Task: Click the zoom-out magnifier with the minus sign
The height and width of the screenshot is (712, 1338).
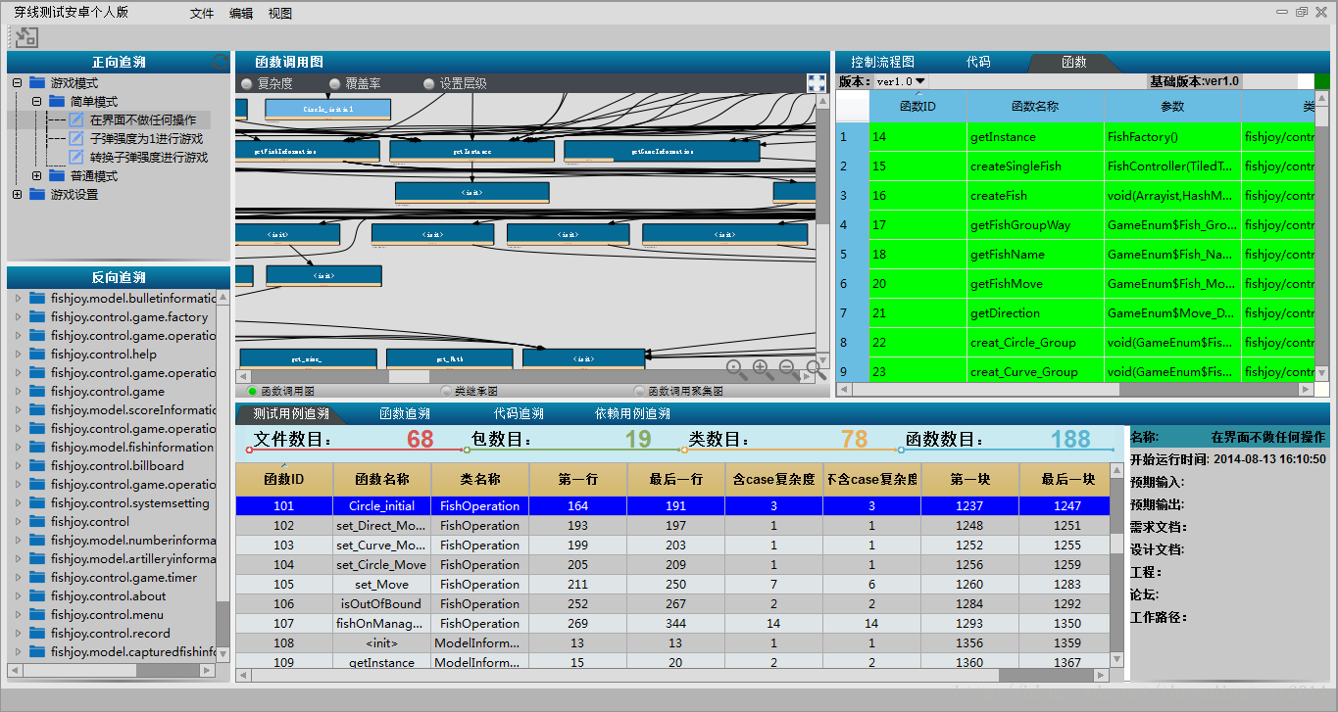Action: click(x=788, y=369)
